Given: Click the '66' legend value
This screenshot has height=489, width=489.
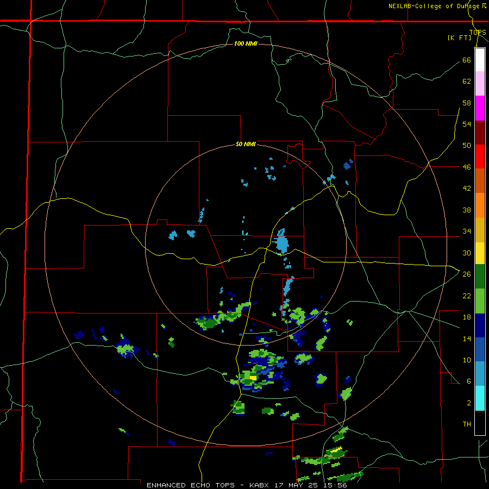Looking at the screenshot, I should 467,60.
